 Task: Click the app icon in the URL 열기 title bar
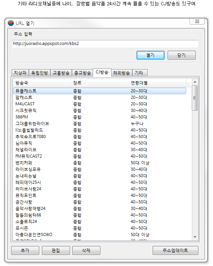coord(11,23)
